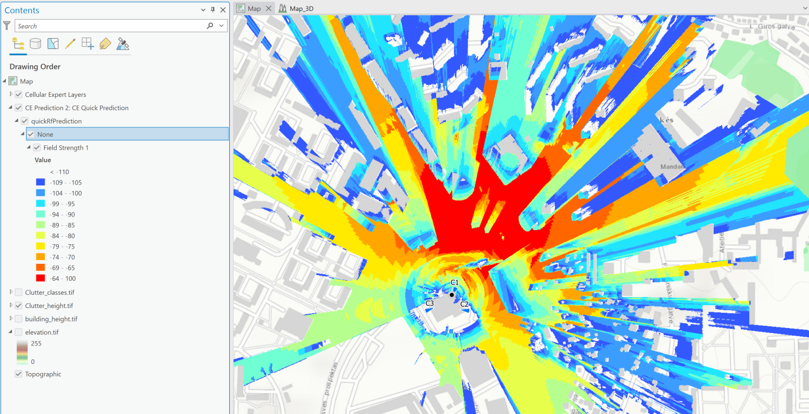This screenshot has height=414, width=809.
Task: Uncheck Field Strength 1 checkbox
Action: click(37, 147)
